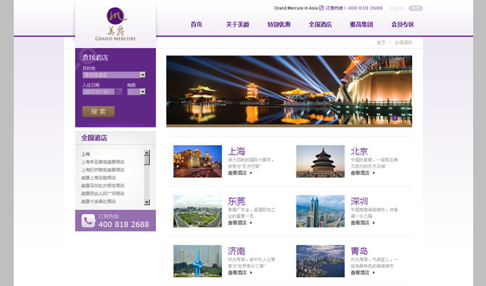486x286 pixels.
Task: Select the 中文 language toggle
Action: tap(415, 8)
